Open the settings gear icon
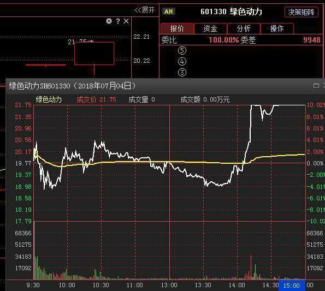 pyautogui.click(x=109, y=21)
